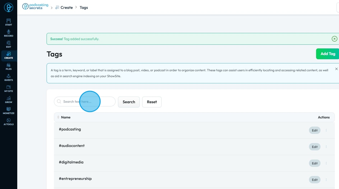The image size is (339, 189).
Task: Open the Start section in sidebar
Action: pos(8,22)
